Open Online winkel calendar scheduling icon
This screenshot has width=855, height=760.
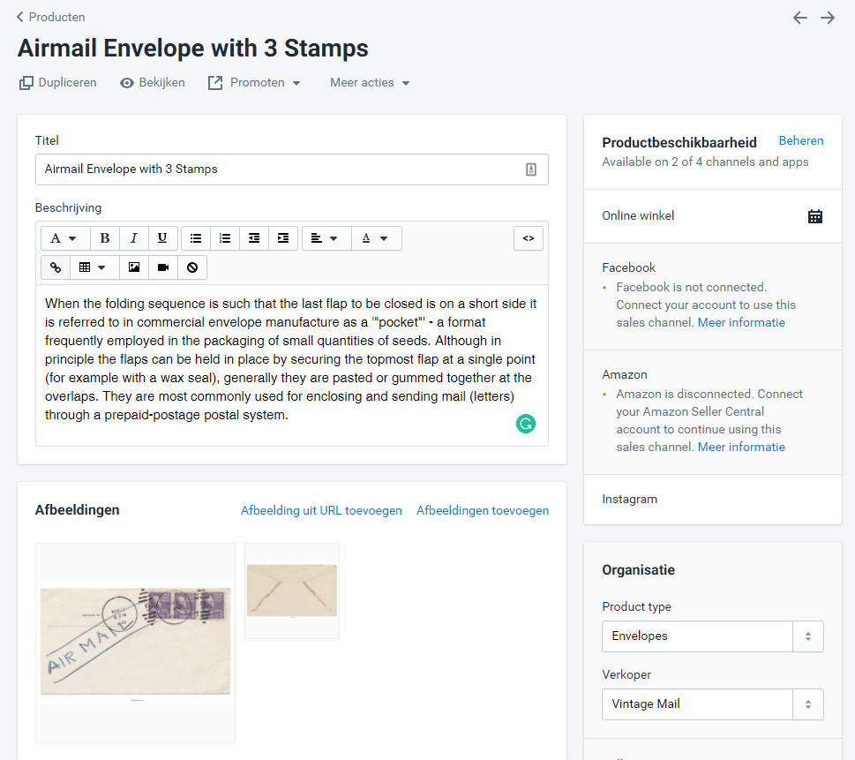tap(815, 216)
